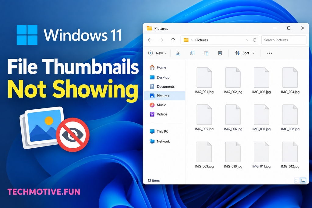Click the Paste clipboard icon
This screenshot has width=312, height=208.
pyautogui.click(x=206, y=53)
